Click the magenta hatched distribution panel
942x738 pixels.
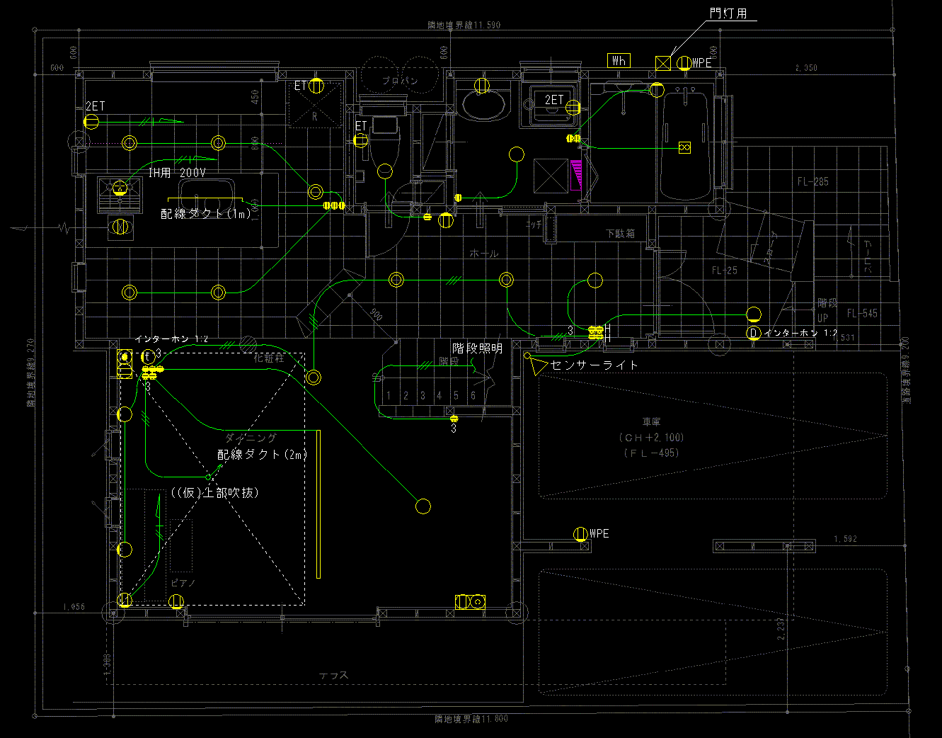point(576,175)
